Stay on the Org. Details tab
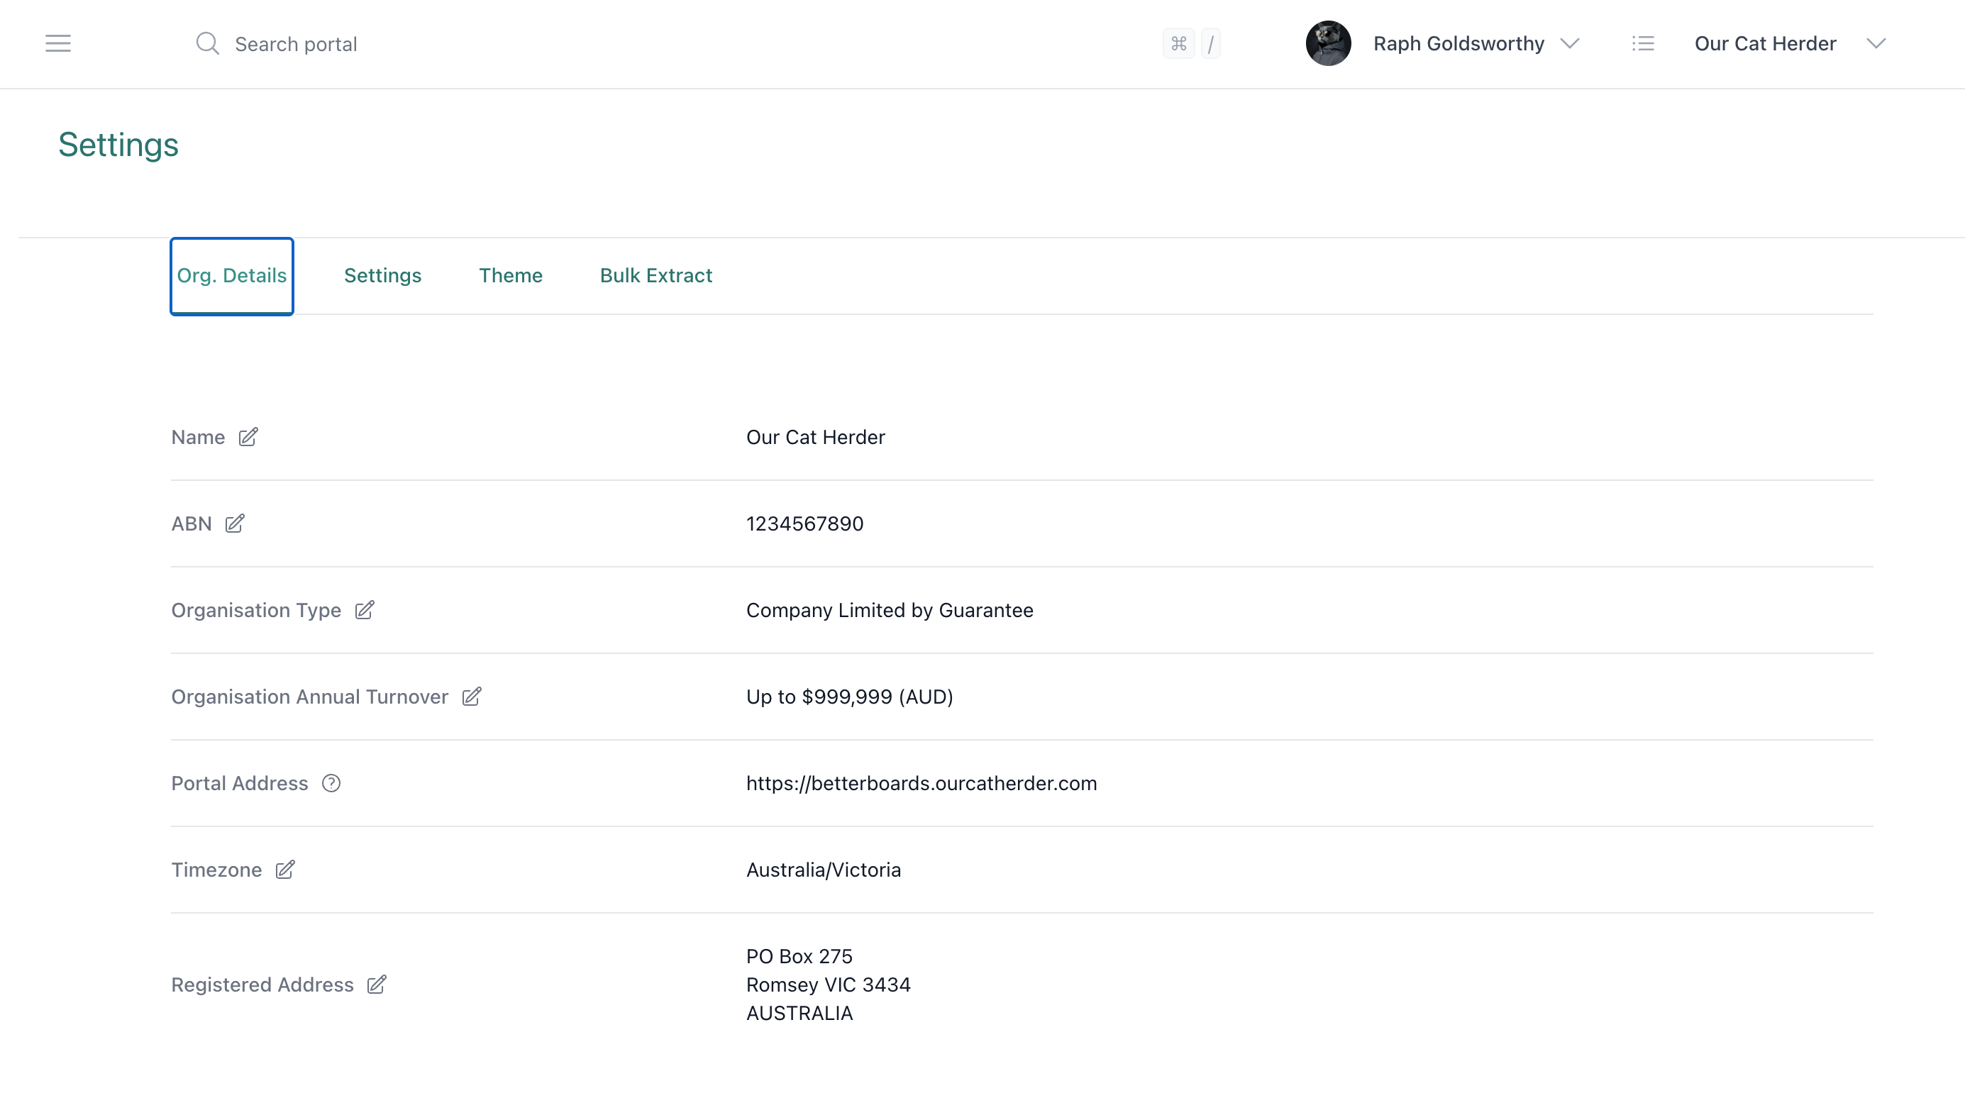The height and width of the screenshot is (1098, 1965). (x=231, y=275)
